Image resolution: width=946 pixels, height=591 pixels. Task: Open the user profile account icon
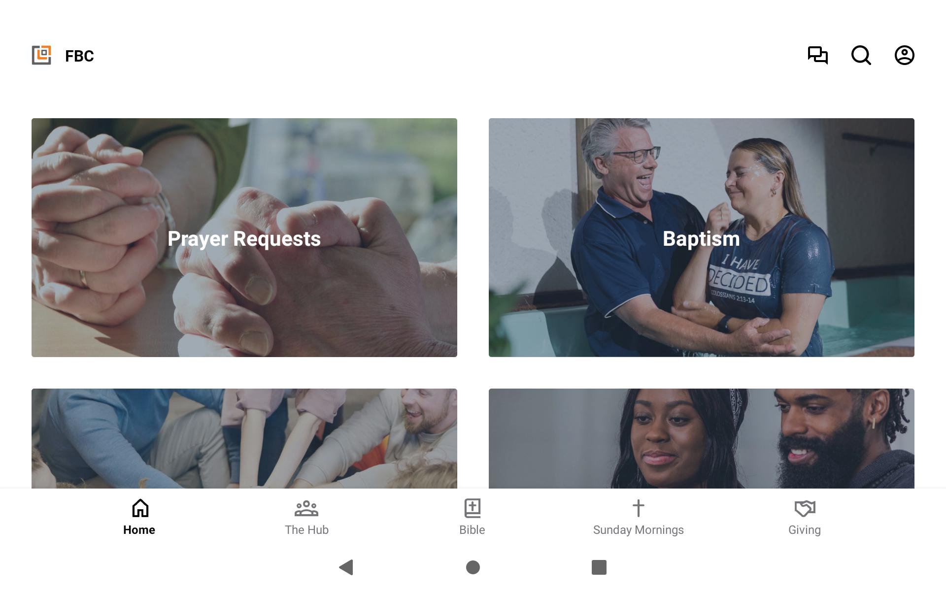click(905, 55)
